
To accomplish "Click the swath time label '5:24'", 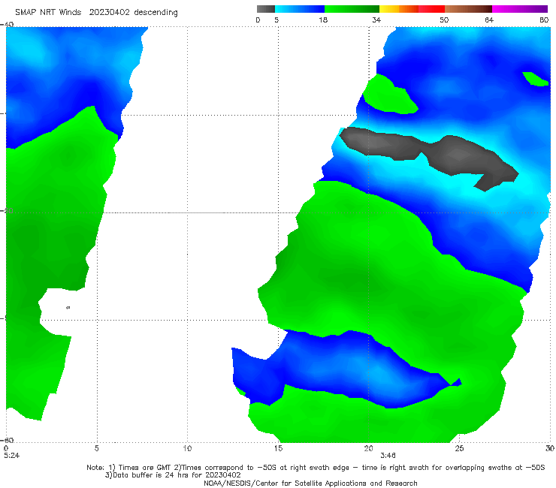I will click(12, 456).
